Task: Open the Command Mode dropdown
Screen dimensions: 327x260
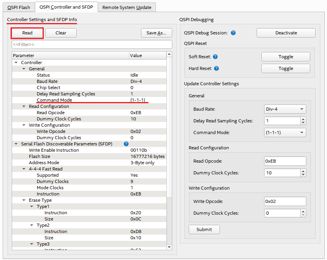Action: point(285,133)
